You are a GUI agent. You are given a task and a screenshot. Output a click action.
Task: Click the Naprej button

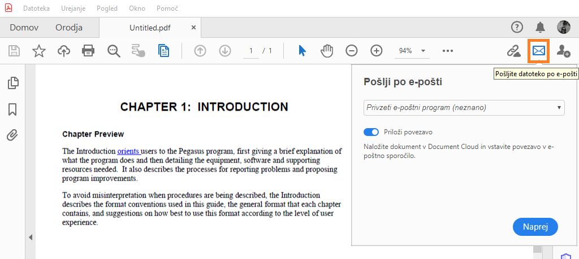tap(535, 227)
